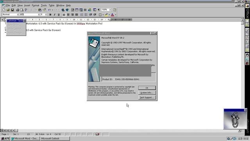Set paragraph alignment to Justify

tap(77, 15)
